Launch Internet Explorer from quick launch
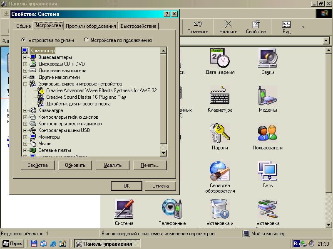This screenshot has width=333, height=249. tap(53, 244)
